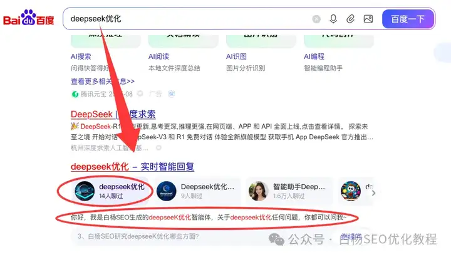The width and height of the screenshot is (451, 257).
Task: Open the DeepSeek 深度求索 result title
Action: point(113,114)
